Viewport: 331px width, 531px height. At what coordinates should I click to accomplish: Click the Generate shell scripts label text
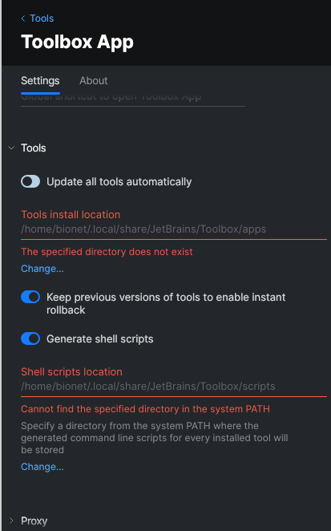coord(100,339)
